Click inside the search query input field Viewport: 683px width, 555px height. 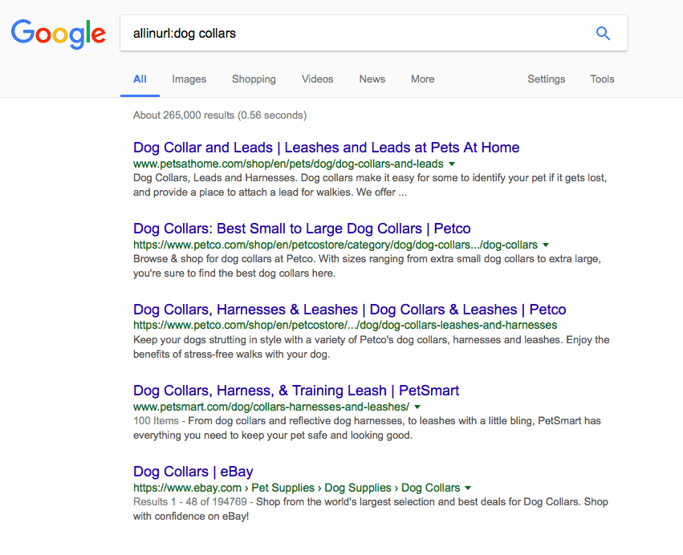(x=321, y=33)
